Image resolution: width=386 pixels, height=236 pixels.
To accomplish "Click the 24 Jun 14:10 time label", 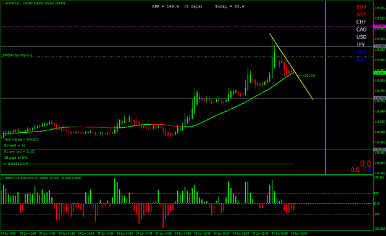I will (67, 234).
